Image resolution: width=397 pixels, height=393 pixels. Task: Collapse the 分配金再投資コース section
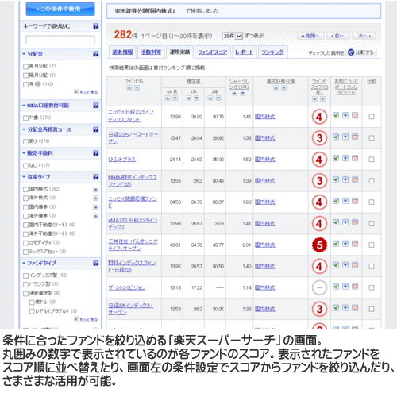(x=24, y=129)
